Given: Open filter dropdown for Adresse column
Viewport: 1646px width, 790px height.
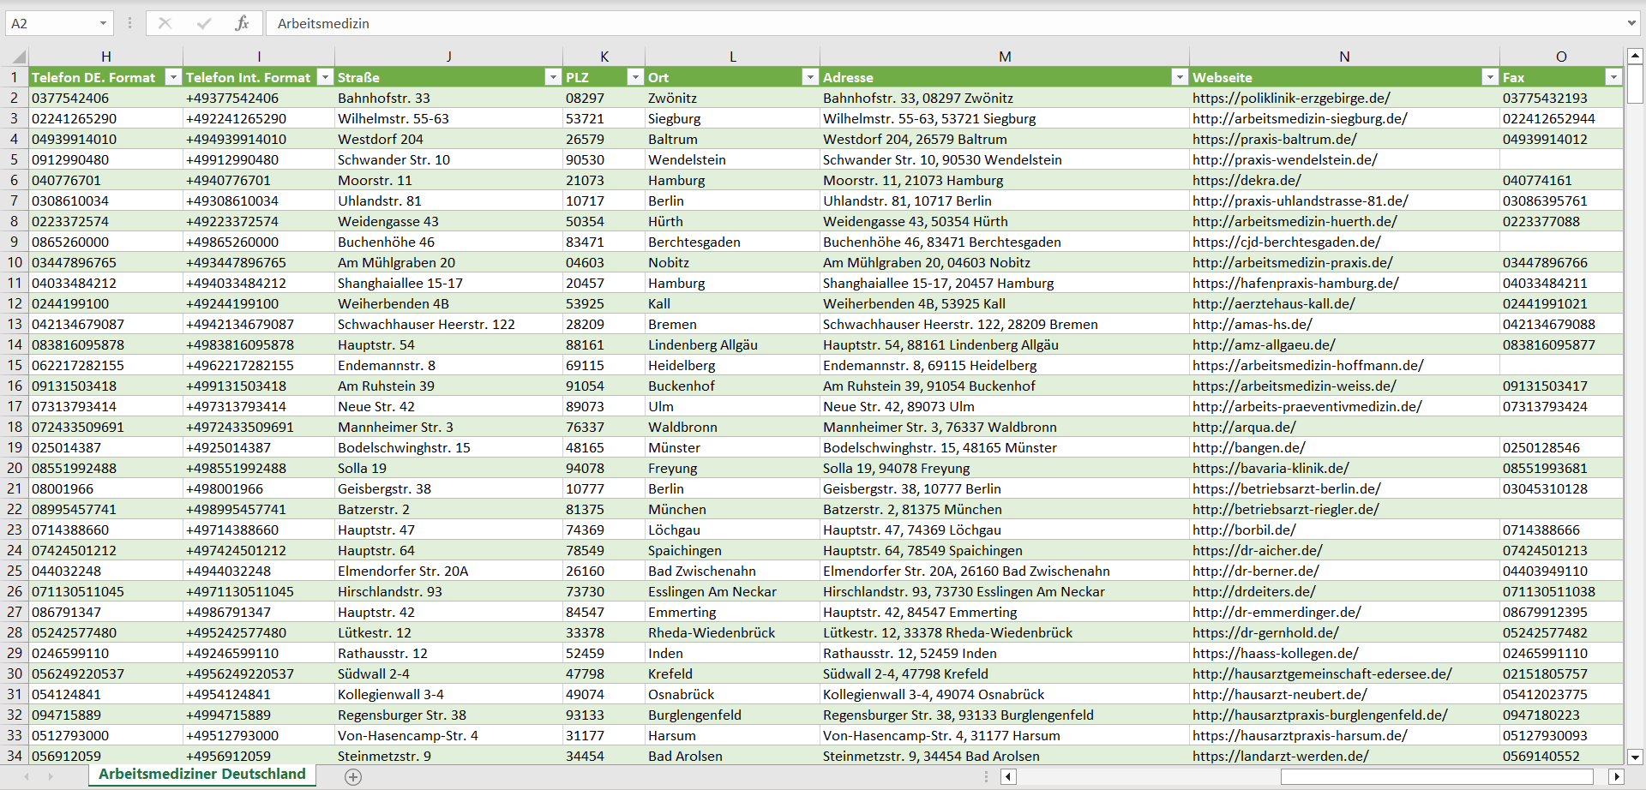Looking at the screenshot, I should tap(1180, 77).
